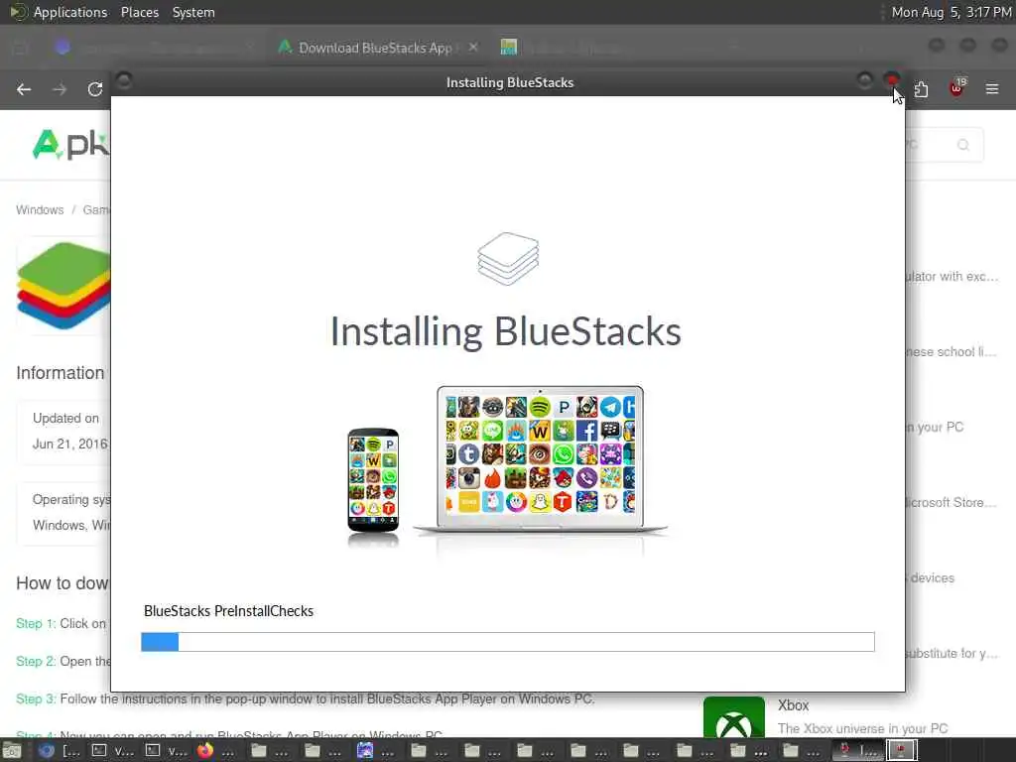Open installer window menu button at title bar left
The image size is (1016, 762).
[x=123, y=81]
